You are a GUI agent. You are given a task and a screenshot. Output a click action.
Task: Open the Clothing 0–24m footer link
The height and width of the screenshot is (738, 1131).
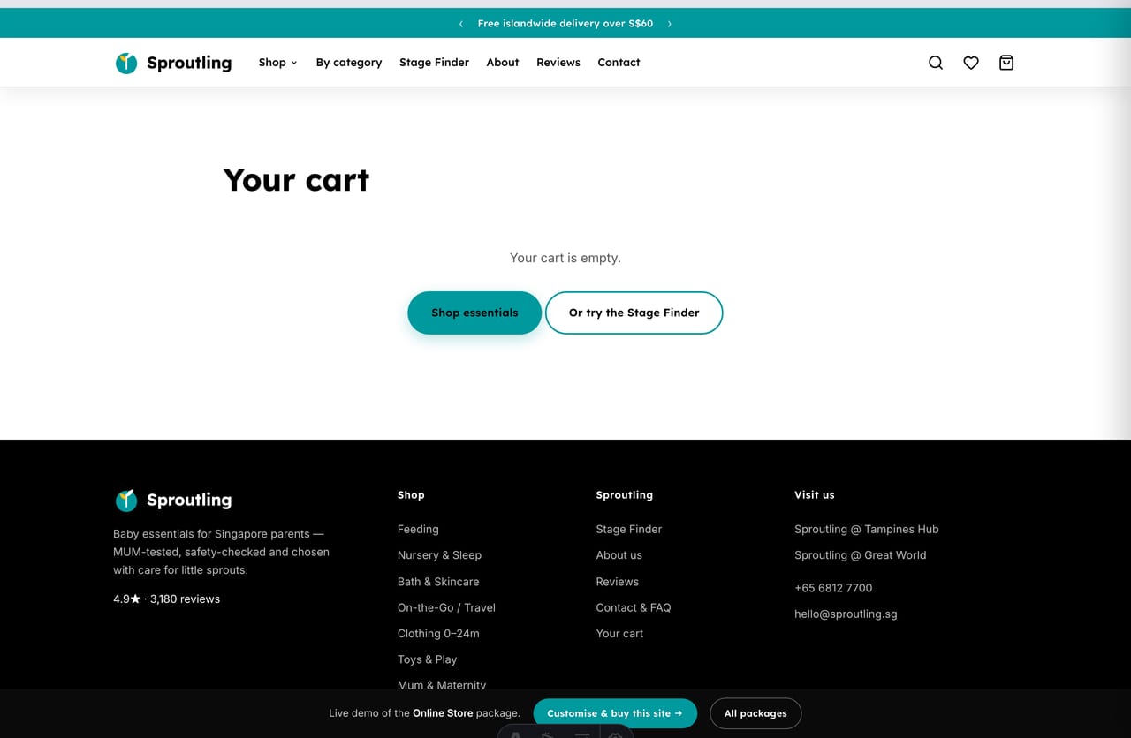tap(438, 634)
